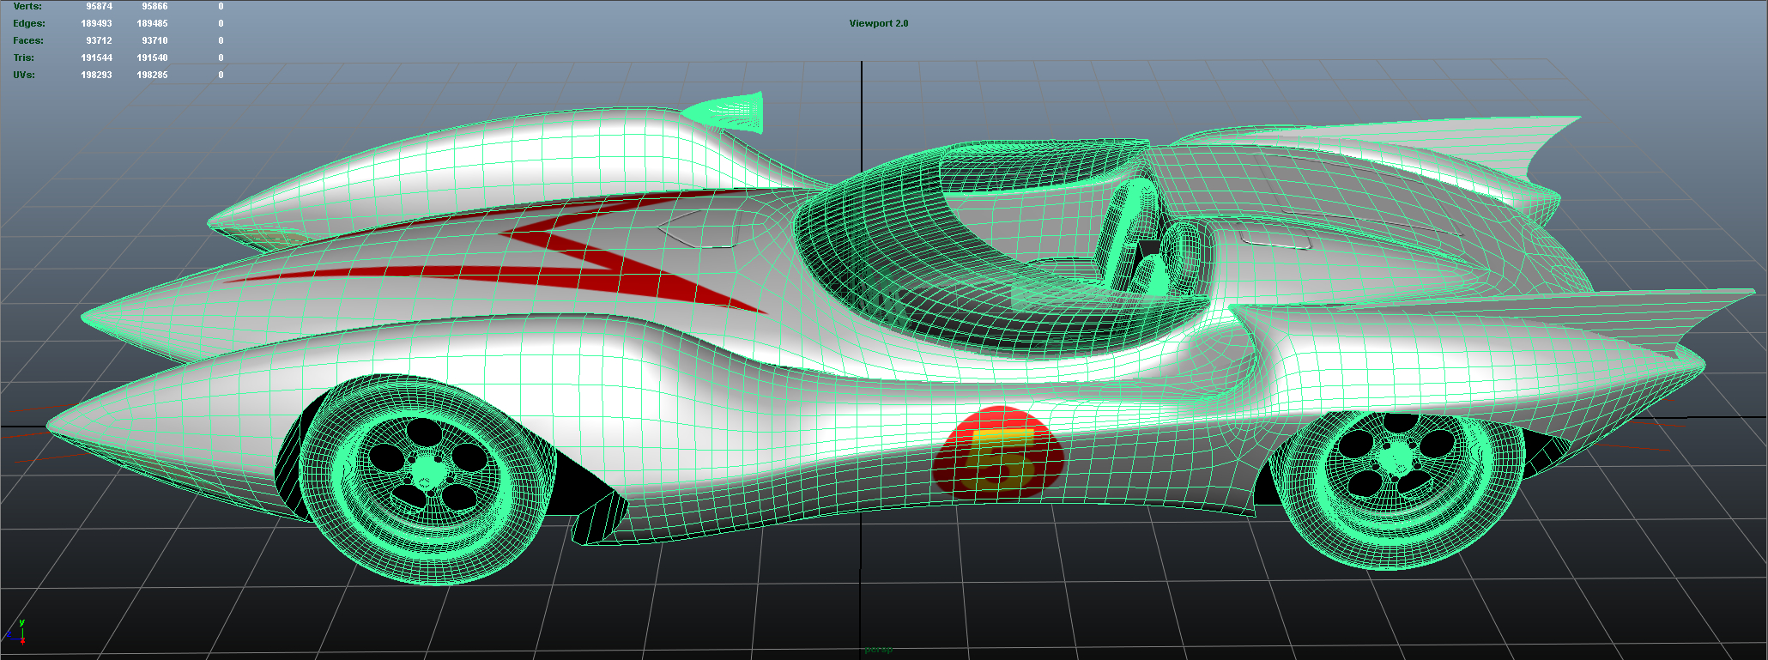Click the face count value 93712

[x=99, y=40]
